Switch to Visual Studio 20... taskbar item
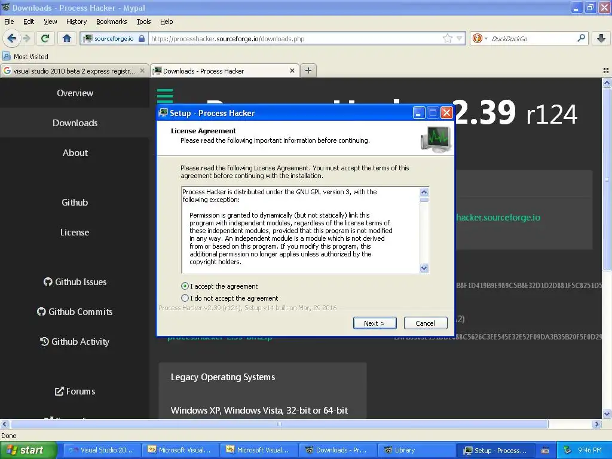Viewport: 612px width, 459px height. (102, 450)
